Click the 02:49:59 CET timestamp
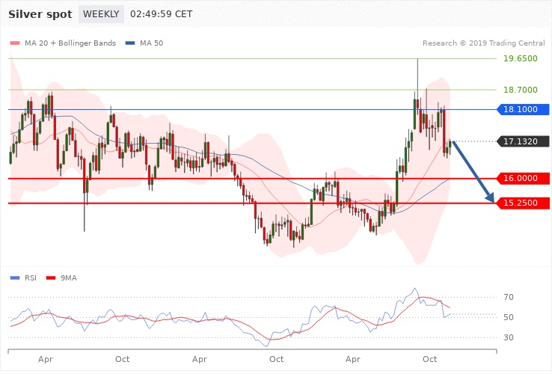552x374 pixels. pyautogui.click(x=162, y=14)
